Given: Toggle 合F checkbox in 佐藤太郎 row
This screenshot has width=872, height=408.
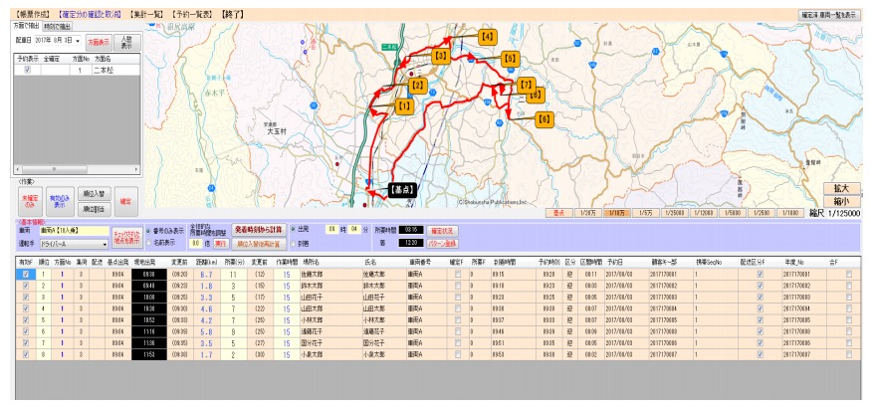Looking at the screenshot, I should 849,274.
